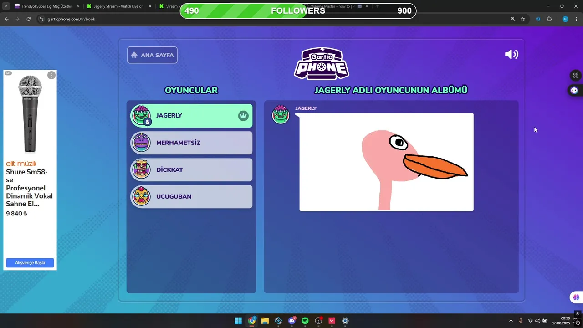Open the diamond-shaped app beside File Explorer in taskbar

point(278,321)
